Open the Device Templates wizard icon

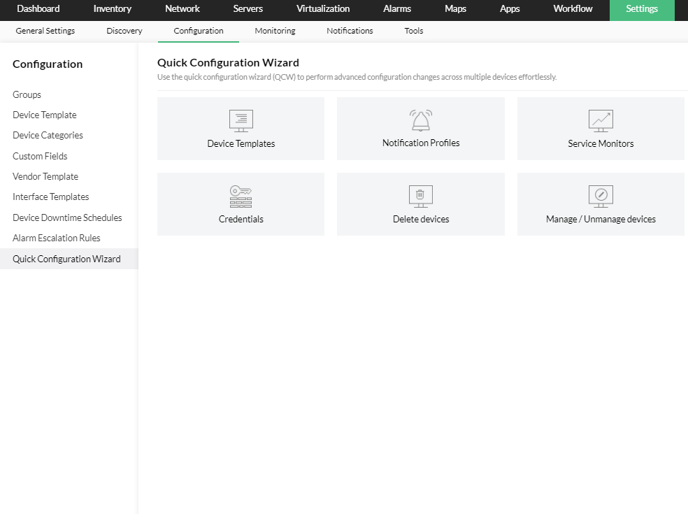click(x=241, y=121)
